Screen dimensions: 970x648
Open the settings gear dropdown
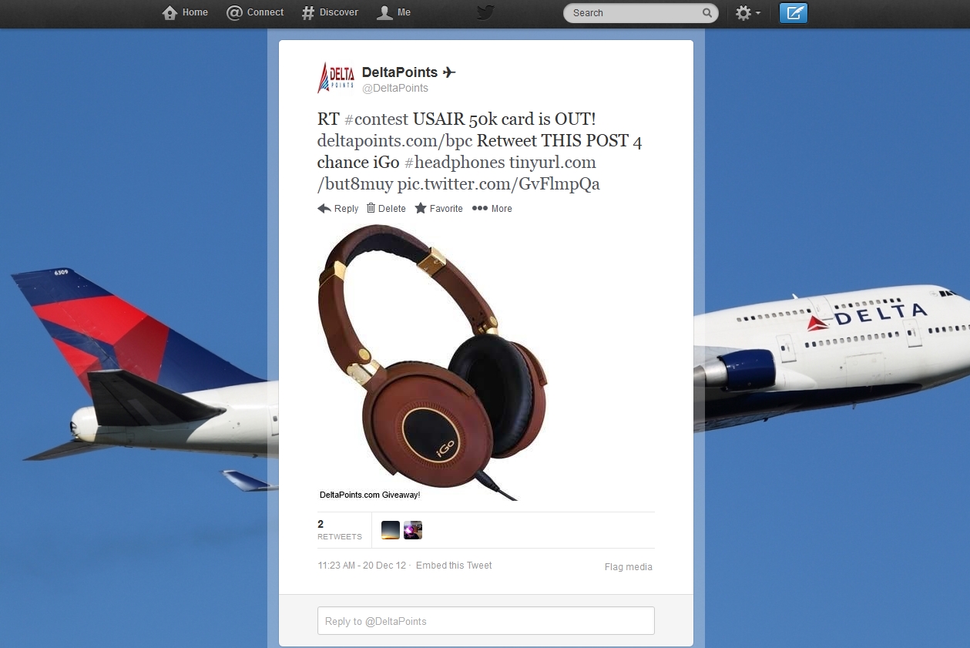(x=747, y=13)
